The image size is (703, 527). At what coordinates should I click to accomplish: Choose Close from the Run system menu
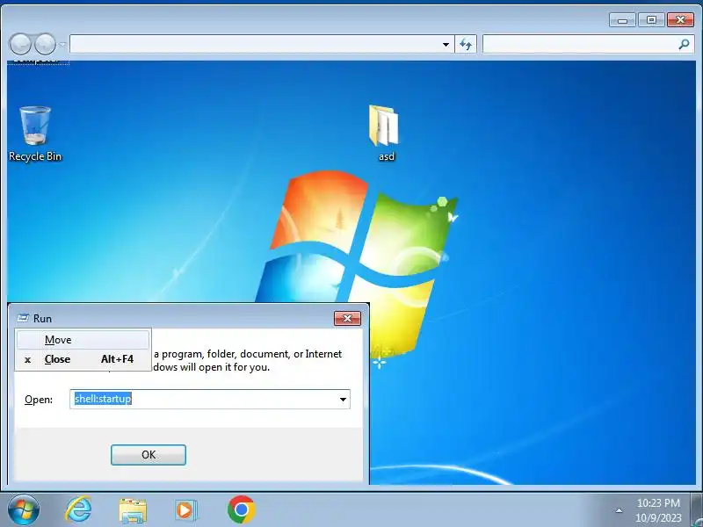click(x=83, y=359)
